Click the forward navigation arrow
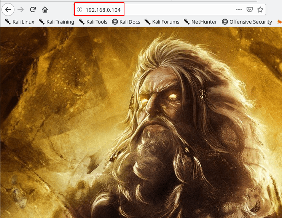Screen dimensions: 282x218 coord(21,10)
